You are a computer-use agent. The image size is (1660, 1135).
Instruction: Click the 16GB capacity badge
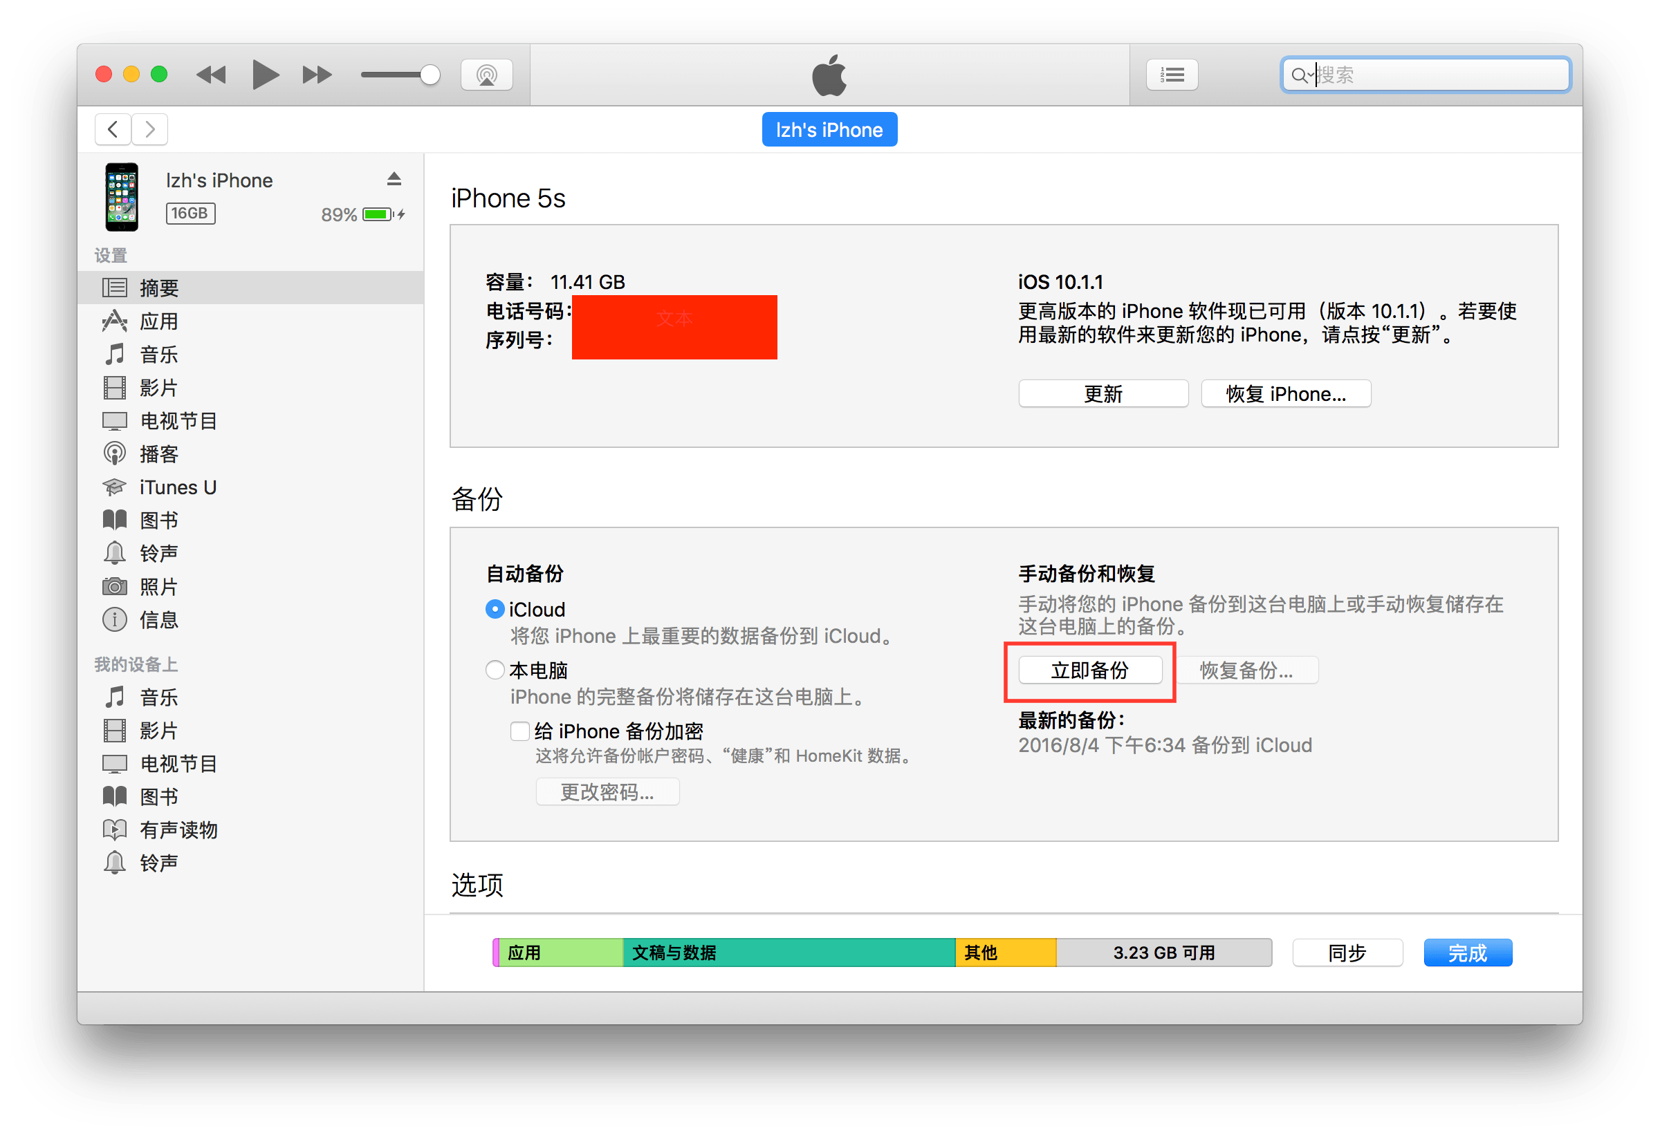pyautogui.click(x=190, y=214)
